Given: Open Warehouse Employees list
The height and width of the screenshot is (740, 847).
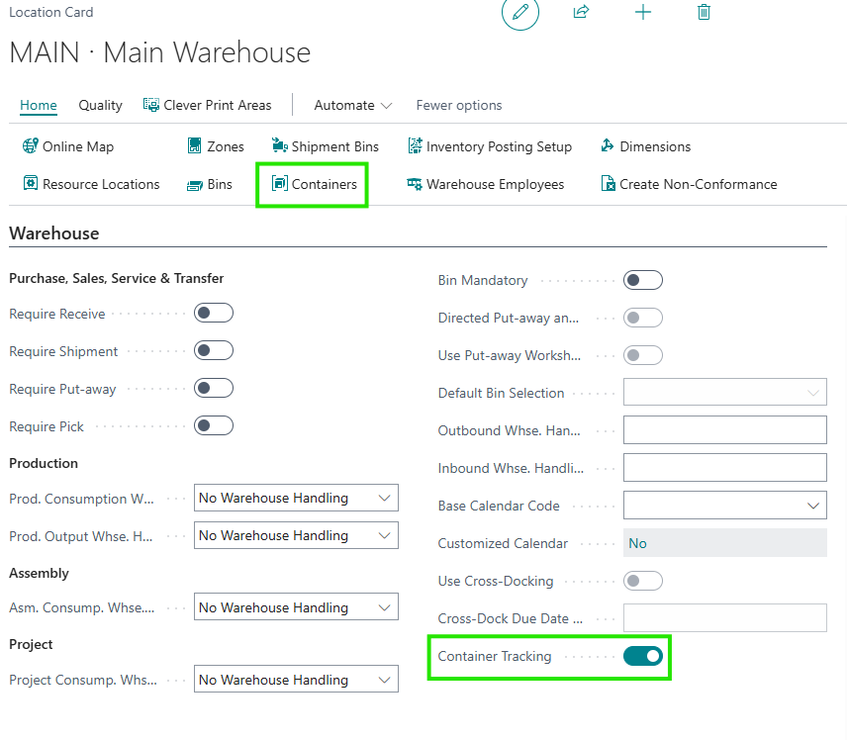Looking at the screenshot, I should pos(485,184).
